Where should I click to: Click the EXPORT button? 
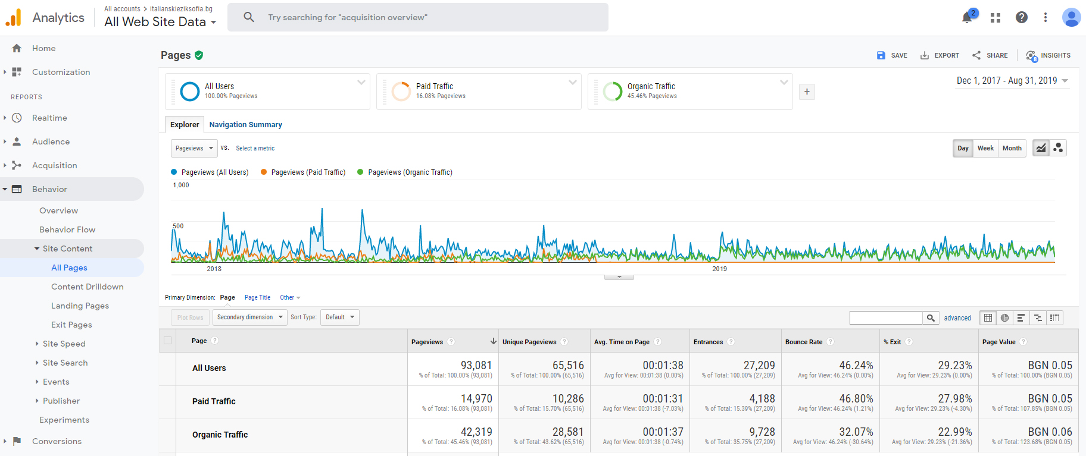pyautogui.click(x=940, y=55)
